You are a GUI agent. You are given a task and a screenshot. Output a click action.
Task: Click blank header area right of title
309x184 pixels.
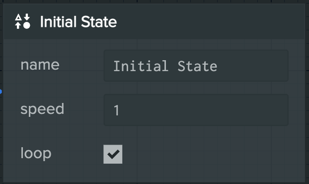pos(209,21)
